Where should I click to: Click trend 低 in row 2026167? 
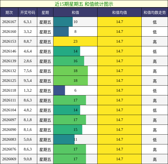[155, 22]
